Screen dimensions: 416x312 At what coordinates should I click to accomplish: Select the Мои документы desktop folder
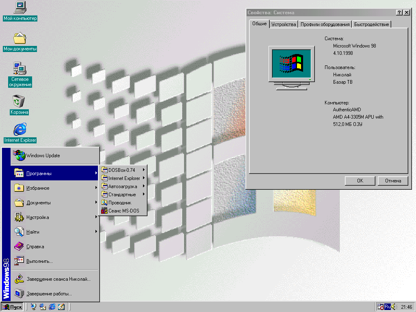coord(20,42)
